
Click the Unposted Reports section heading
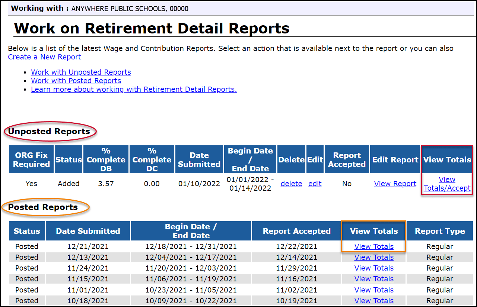coord(49,132)
